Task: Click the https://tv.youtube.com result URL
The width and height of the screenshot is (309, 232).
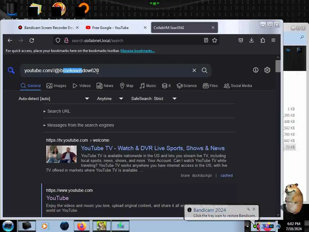Action: point(78,140)
